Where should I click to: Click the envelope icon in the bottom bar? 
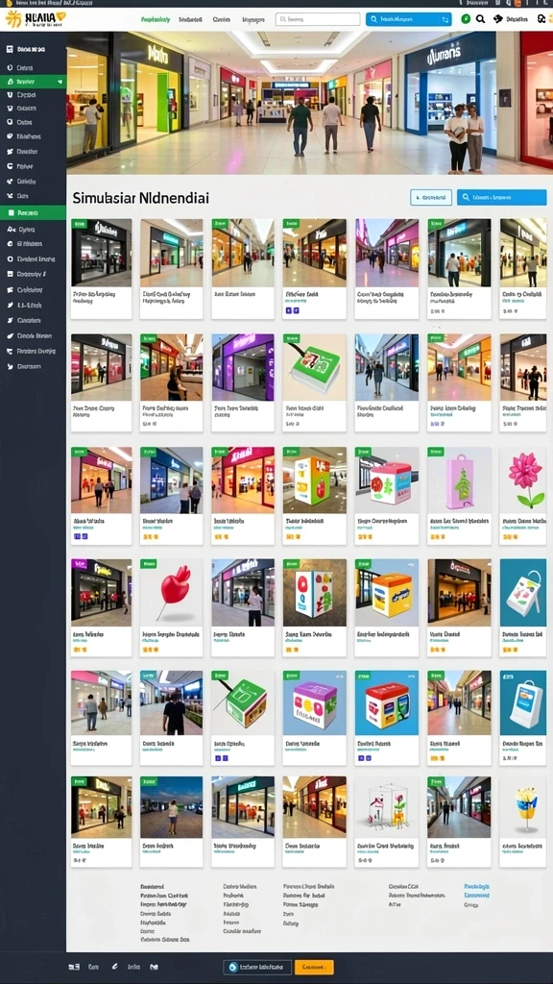[x=155, y=967]
